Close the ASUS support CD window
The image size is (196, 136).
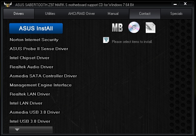(185, 4)
